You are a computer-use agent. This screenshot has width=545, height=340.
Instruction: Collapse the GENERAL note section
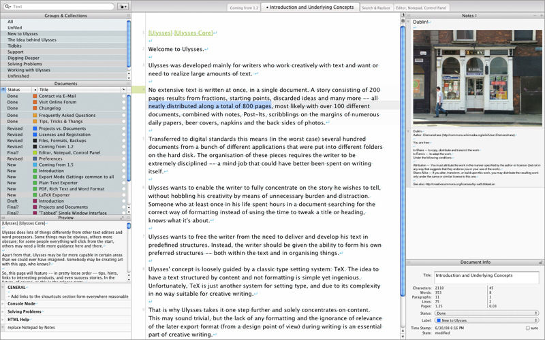[3, 288]
